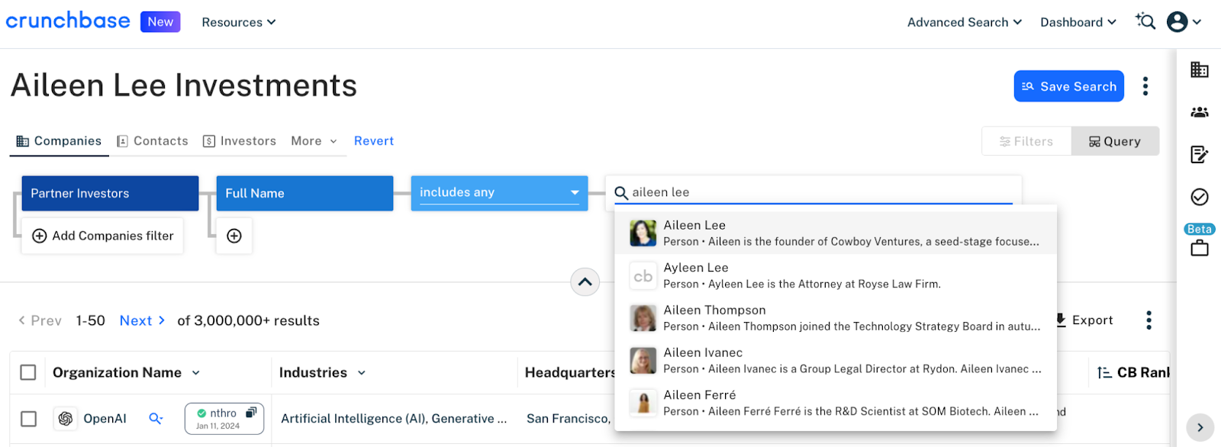Switch to Query view
This screenshot has height=447, width=1221.
click(1115, 141)
